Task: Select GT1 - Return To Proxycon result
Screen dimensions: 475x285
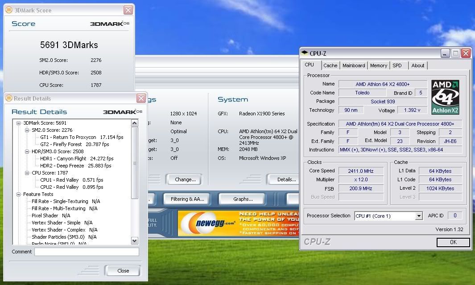Action: click(82, 137)
